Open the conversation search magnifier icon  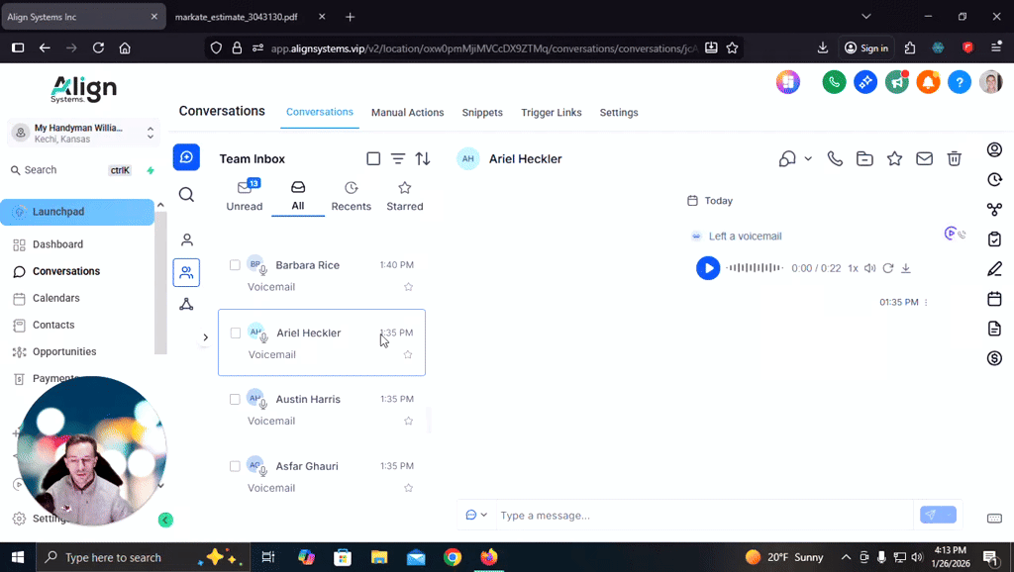coord(186,195)
